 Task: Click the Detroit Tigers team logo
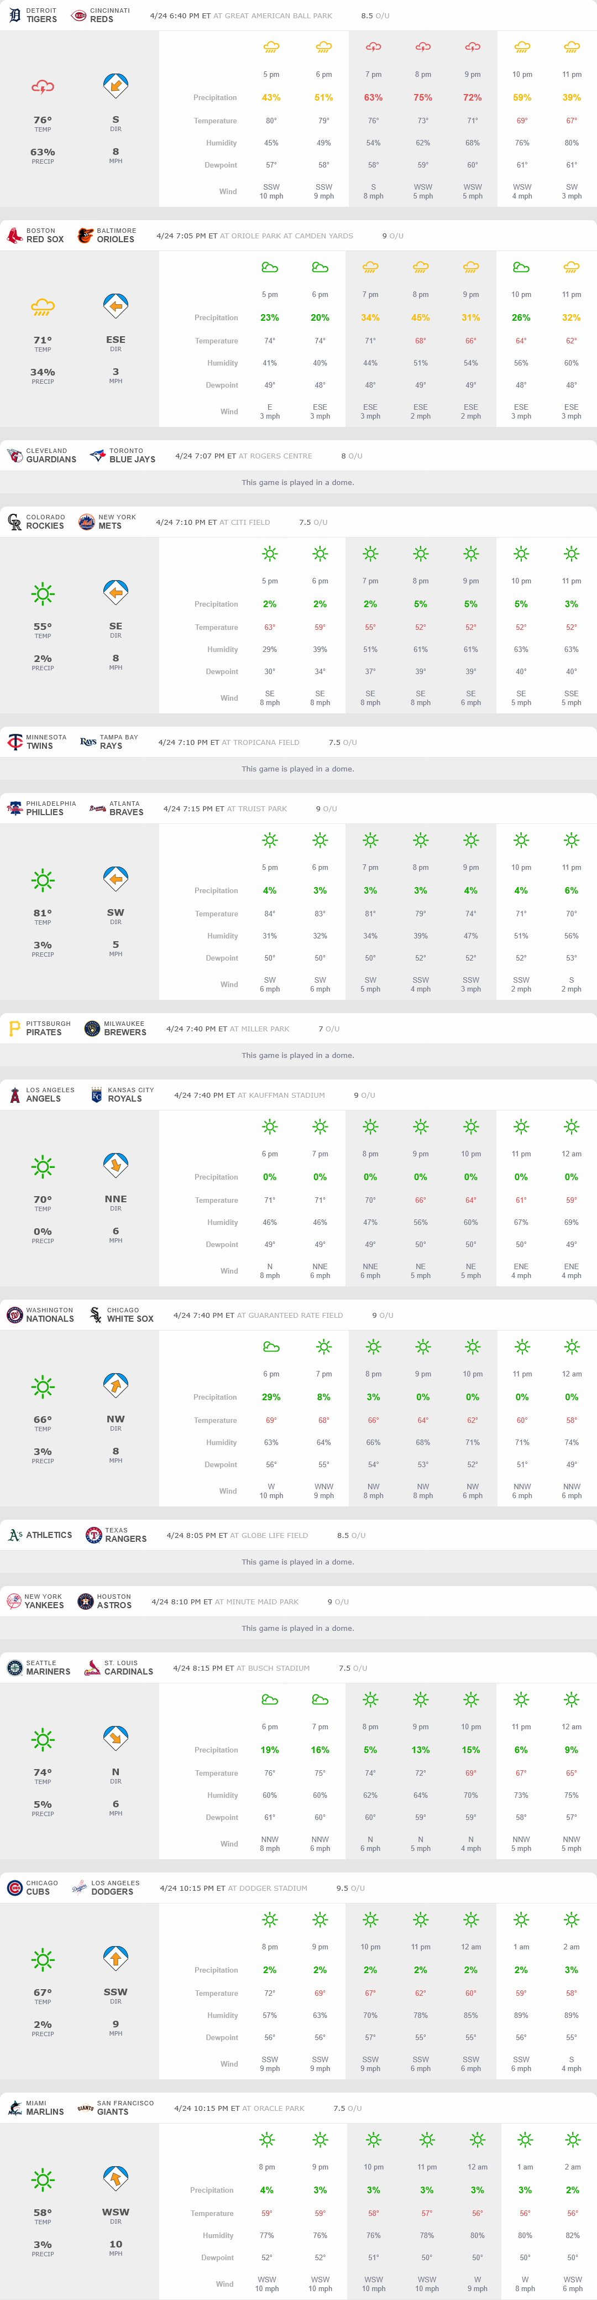(14, 15)
